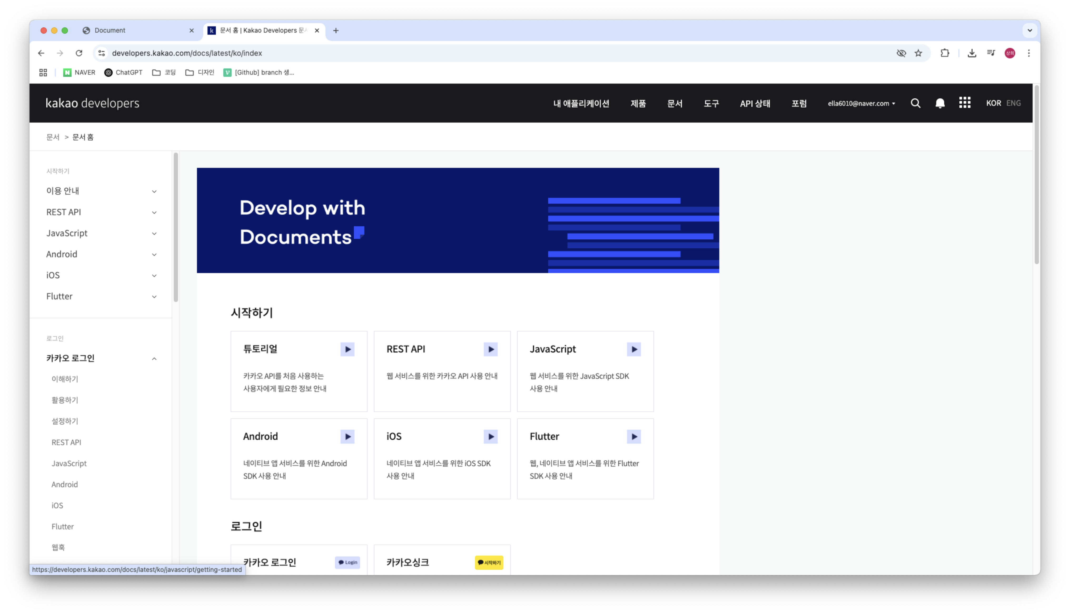Click the play arrow on JavaScript card

[634, 350]
